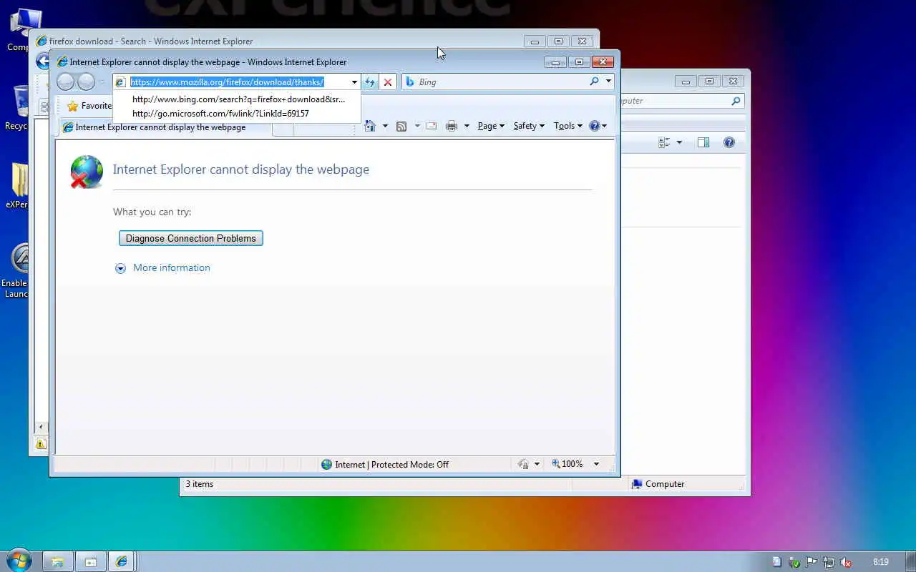Click the Internet globe zone icon
Viewport: 916px width, 572px height.
[x=327, y=464]
